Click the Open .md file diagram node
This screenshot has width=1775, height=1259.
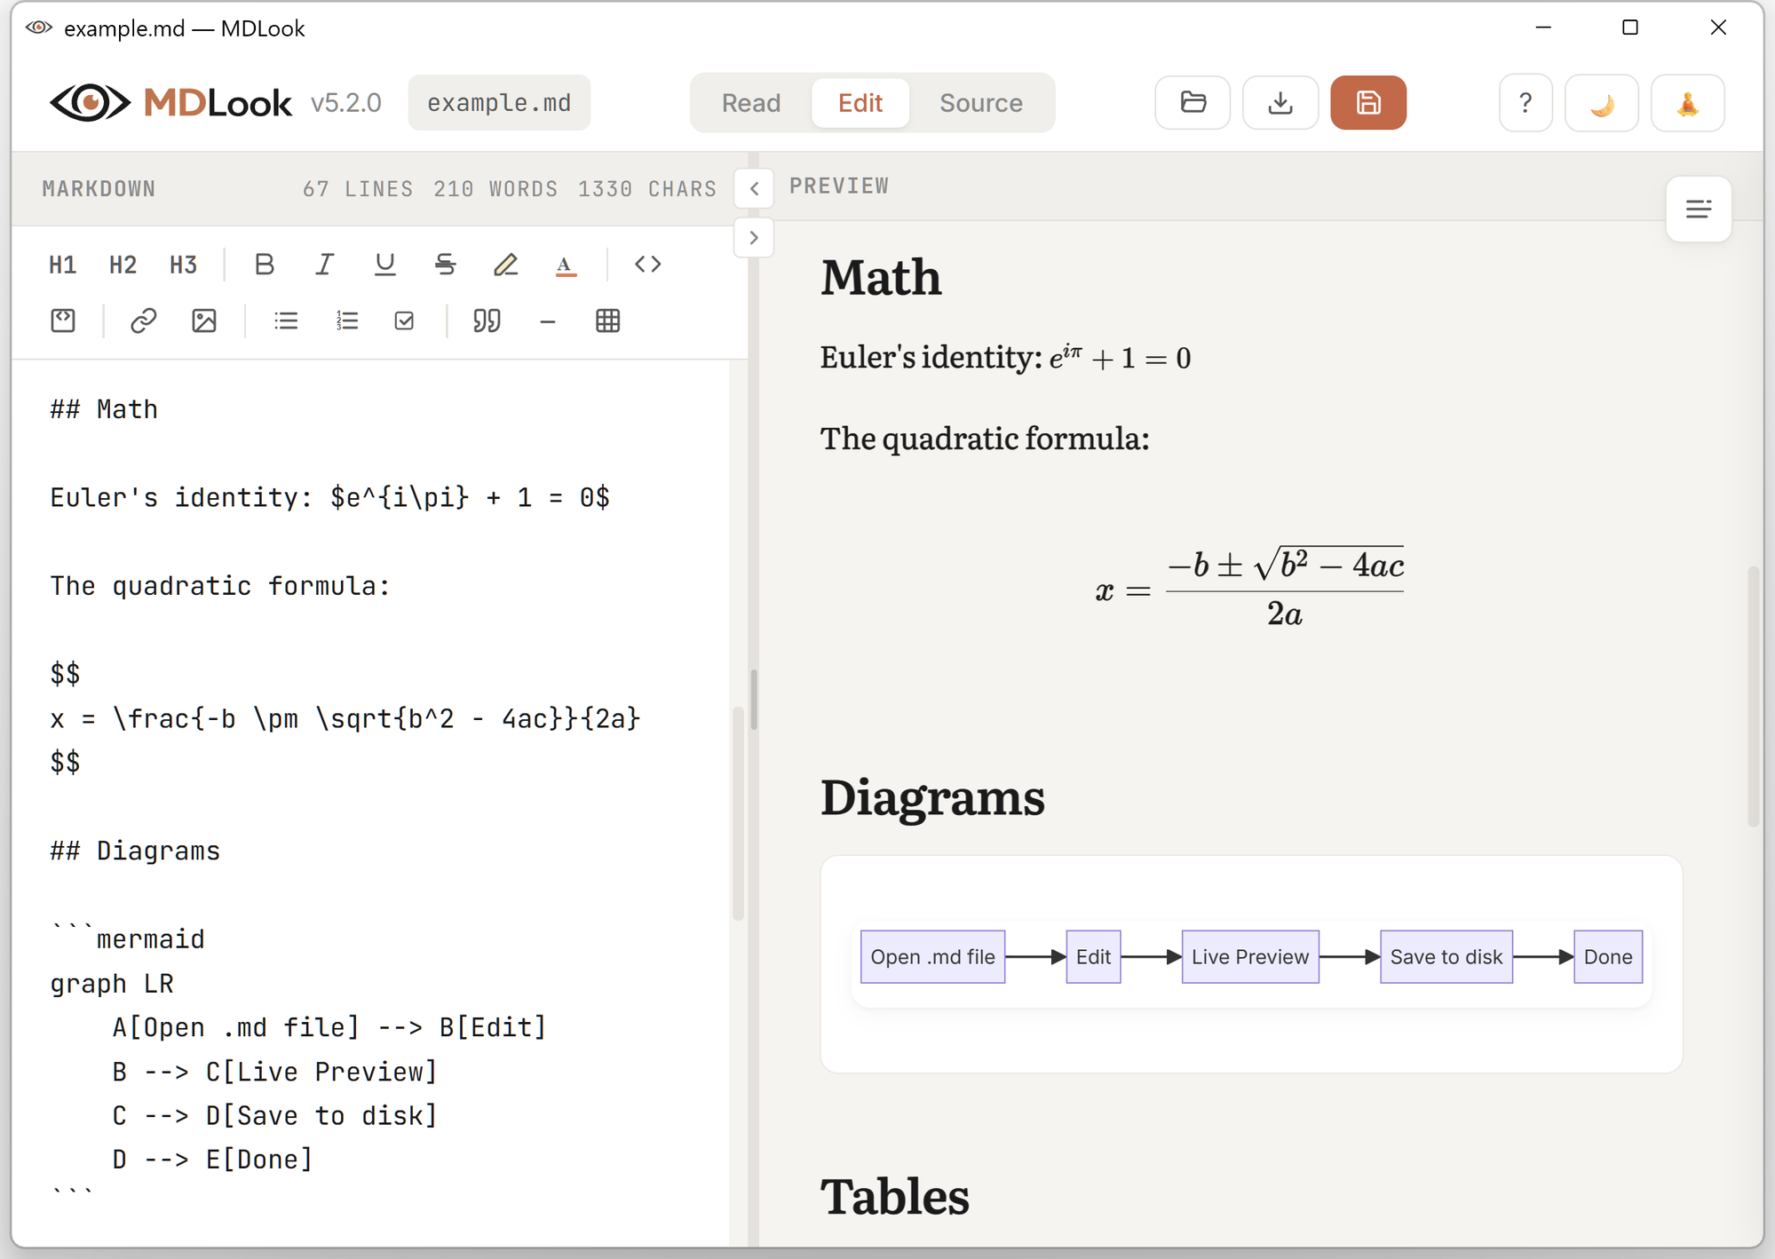932,956
